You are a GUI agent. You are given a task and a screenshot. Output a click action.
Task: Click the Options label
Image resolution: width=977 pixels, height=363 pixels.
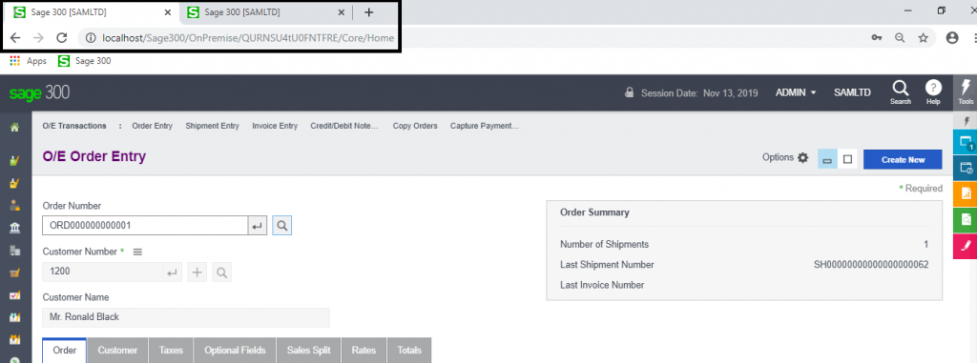click(778, 157)
